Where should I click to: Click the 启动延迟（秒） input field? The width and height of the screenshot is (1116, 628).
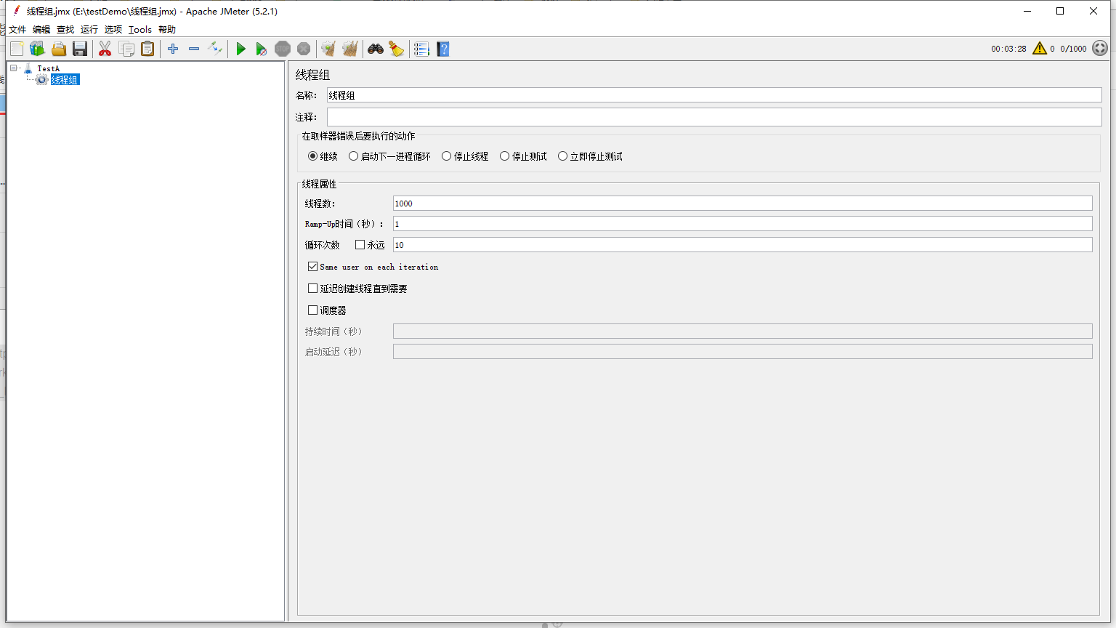743,352
